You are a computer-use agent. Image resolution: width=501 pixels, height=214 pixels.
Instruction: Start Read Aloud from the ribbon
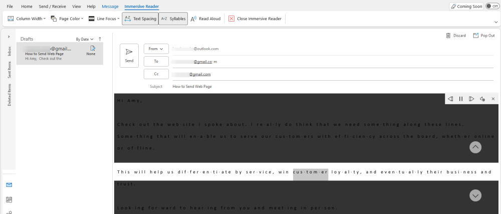(x=205, y=19)
